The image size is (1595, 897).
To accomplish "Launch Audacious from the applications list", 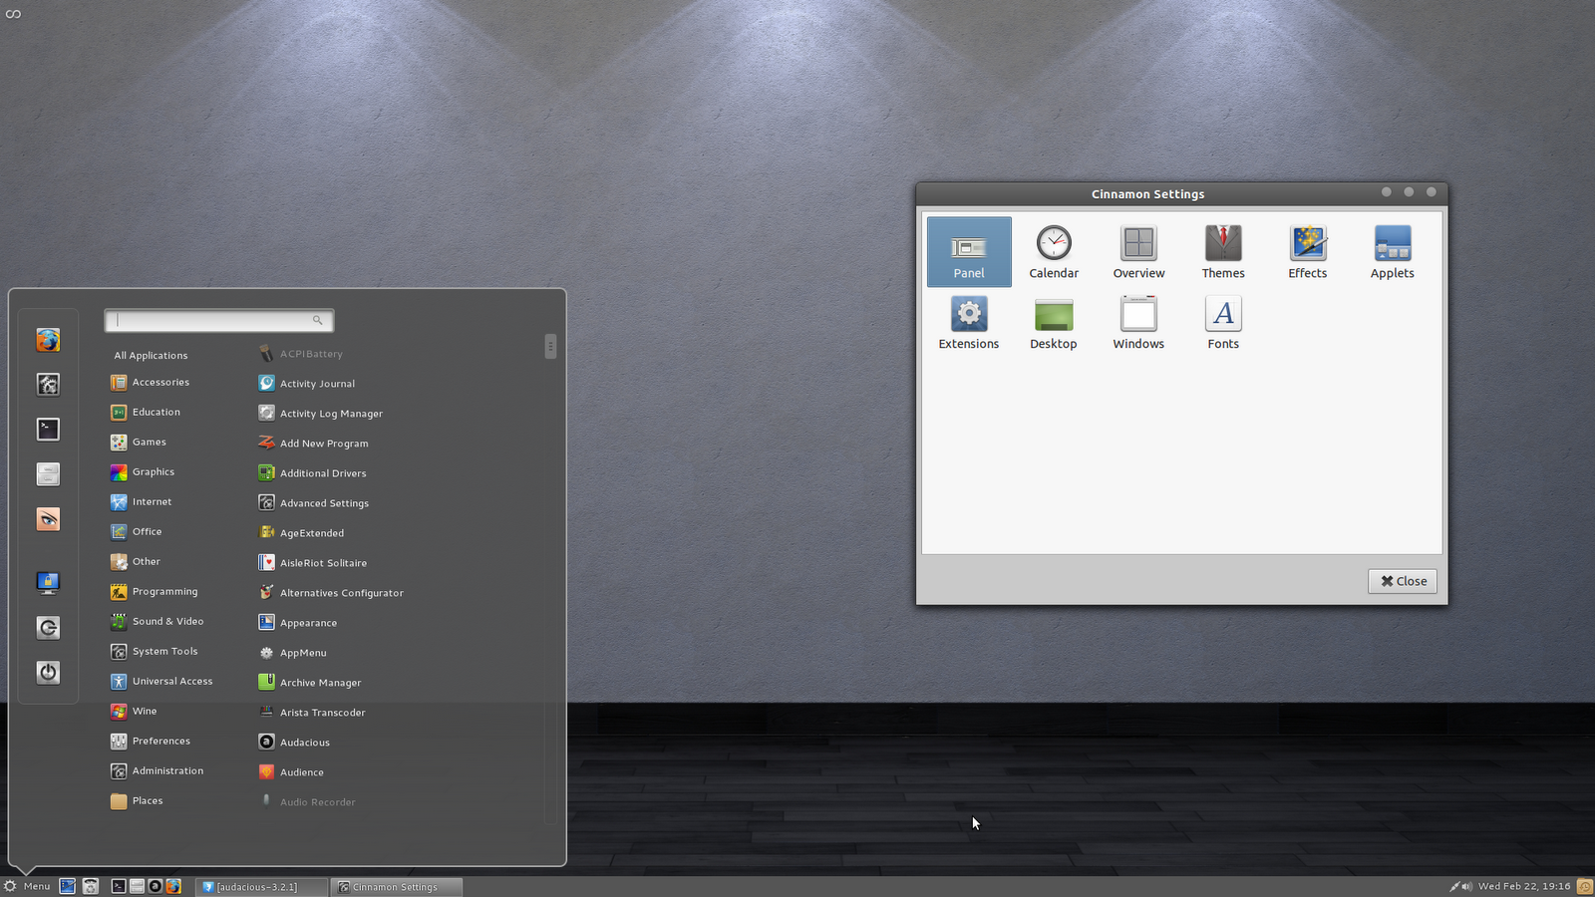I will [x=304, y=742].
